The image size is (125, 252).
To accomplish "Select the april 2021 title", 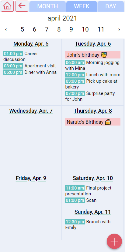I will (x=62, y=18).
